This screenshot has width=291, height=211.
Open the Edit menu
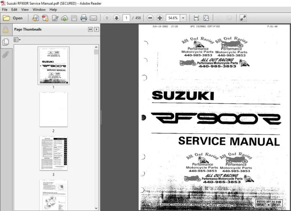pyautogui.click(x=14, y=9)
